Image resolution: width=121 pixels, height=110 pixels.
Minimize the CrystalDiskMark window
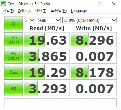tap(86, 4)
